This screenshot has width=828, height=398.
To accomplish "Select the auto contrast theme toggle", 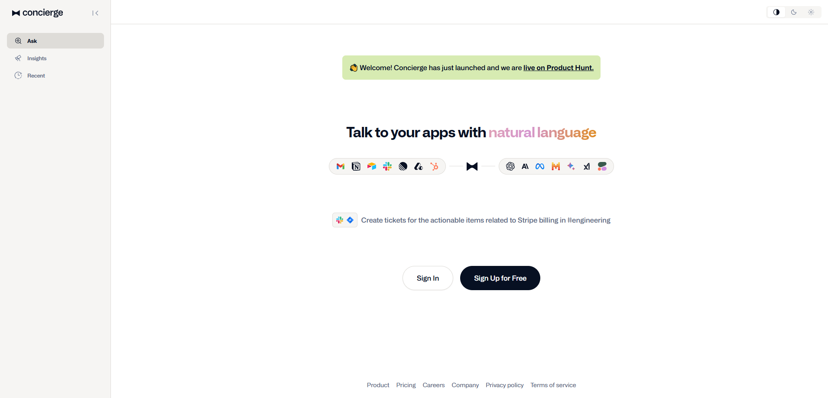I will (776, 12).
